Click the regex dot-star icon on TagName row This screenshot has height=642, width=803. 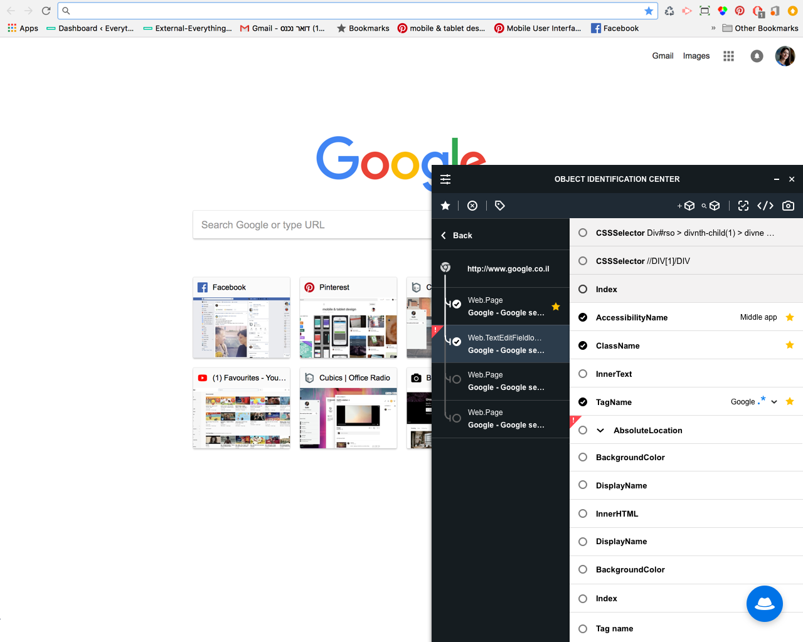click(762, 400)
